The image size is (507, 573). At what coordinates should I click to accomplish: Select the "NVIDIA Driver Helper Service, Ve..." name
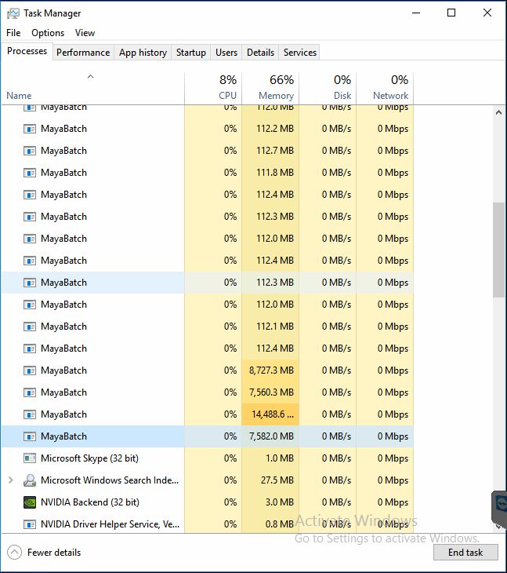coord(110,524)
